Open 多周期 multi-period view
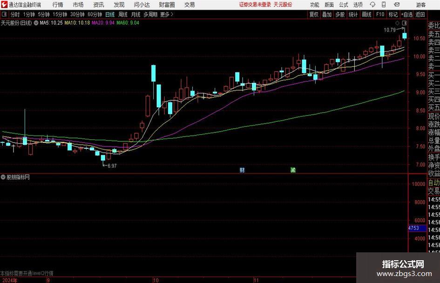440x283 pixels. coord(150,14)
